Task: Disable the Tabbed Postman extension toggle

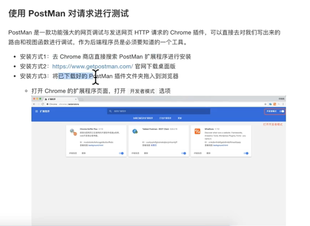Action: point(184,153)
